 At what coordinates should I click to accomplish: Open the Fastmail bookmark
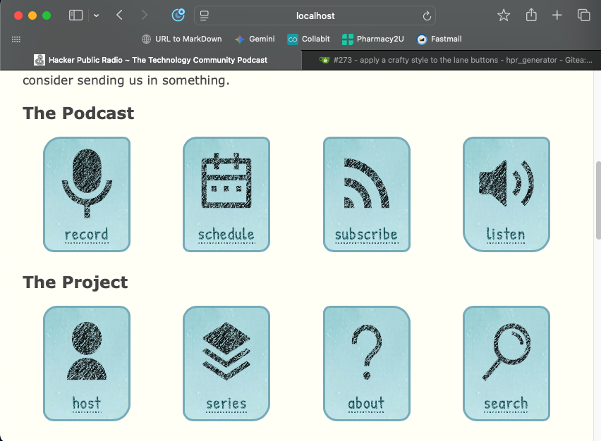439,39
